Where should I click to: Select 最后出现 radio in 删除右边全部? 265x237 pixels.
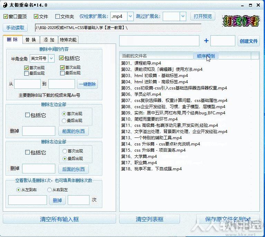(x=65, y=159)
